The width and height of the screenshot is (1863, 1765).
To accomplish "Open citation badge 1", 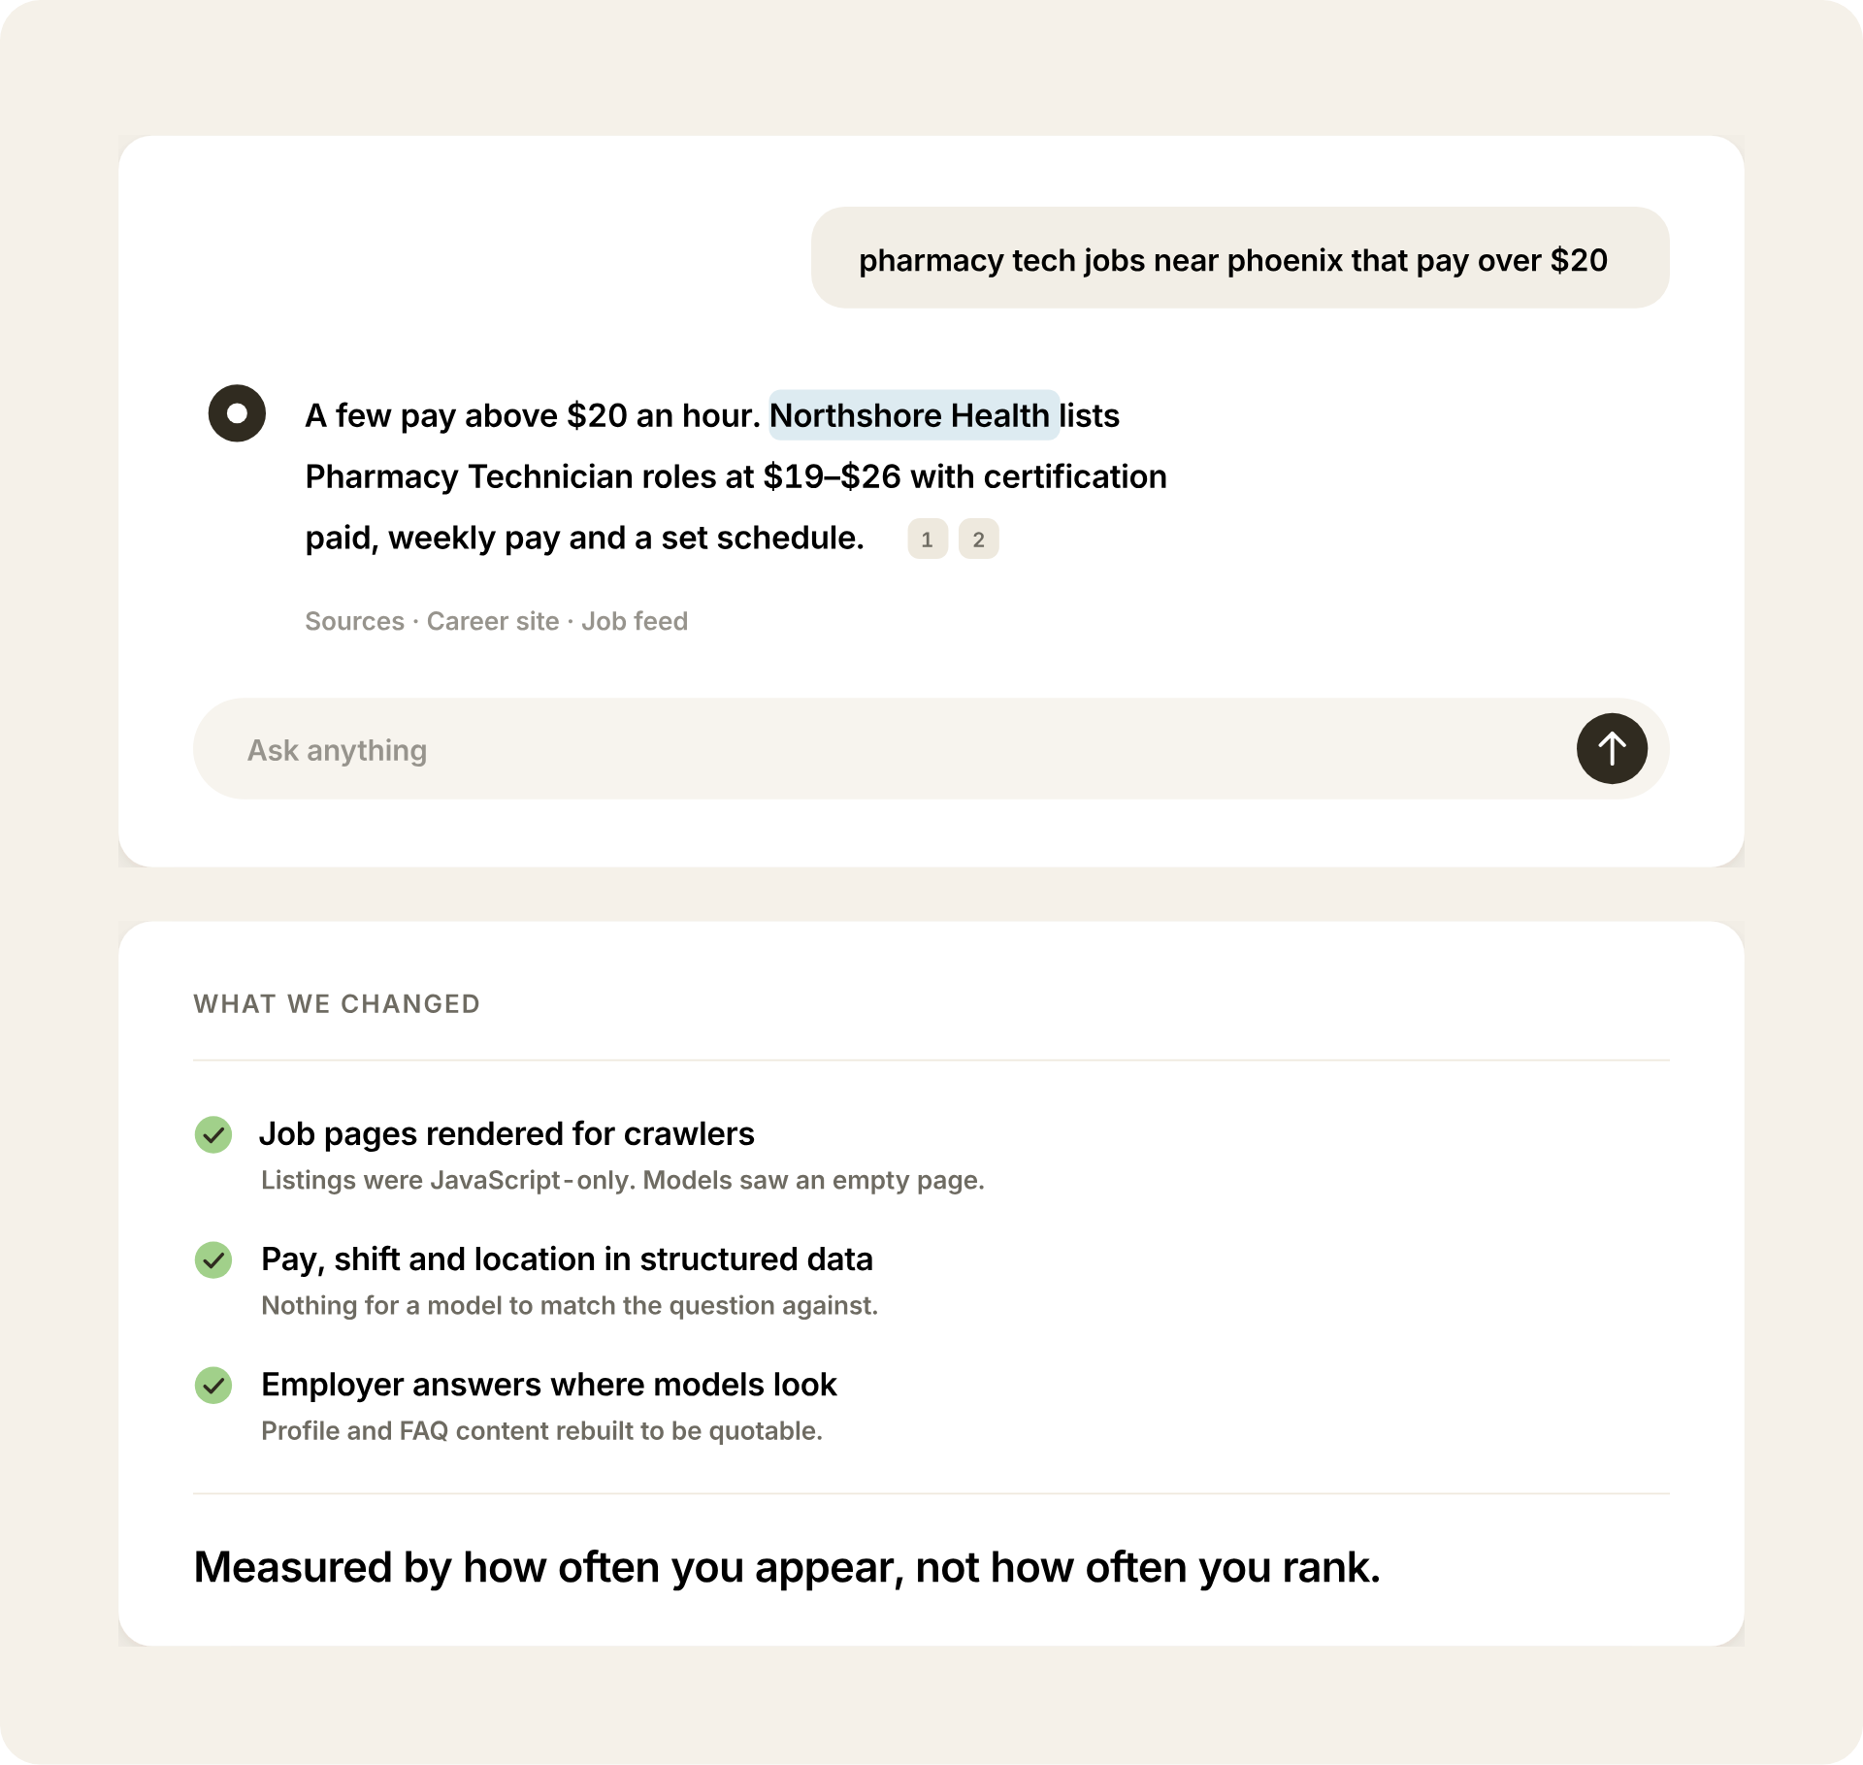I will point(927,539).
